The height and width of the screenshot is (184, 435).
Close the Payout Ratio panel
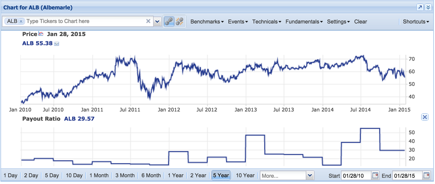(425, 117)
